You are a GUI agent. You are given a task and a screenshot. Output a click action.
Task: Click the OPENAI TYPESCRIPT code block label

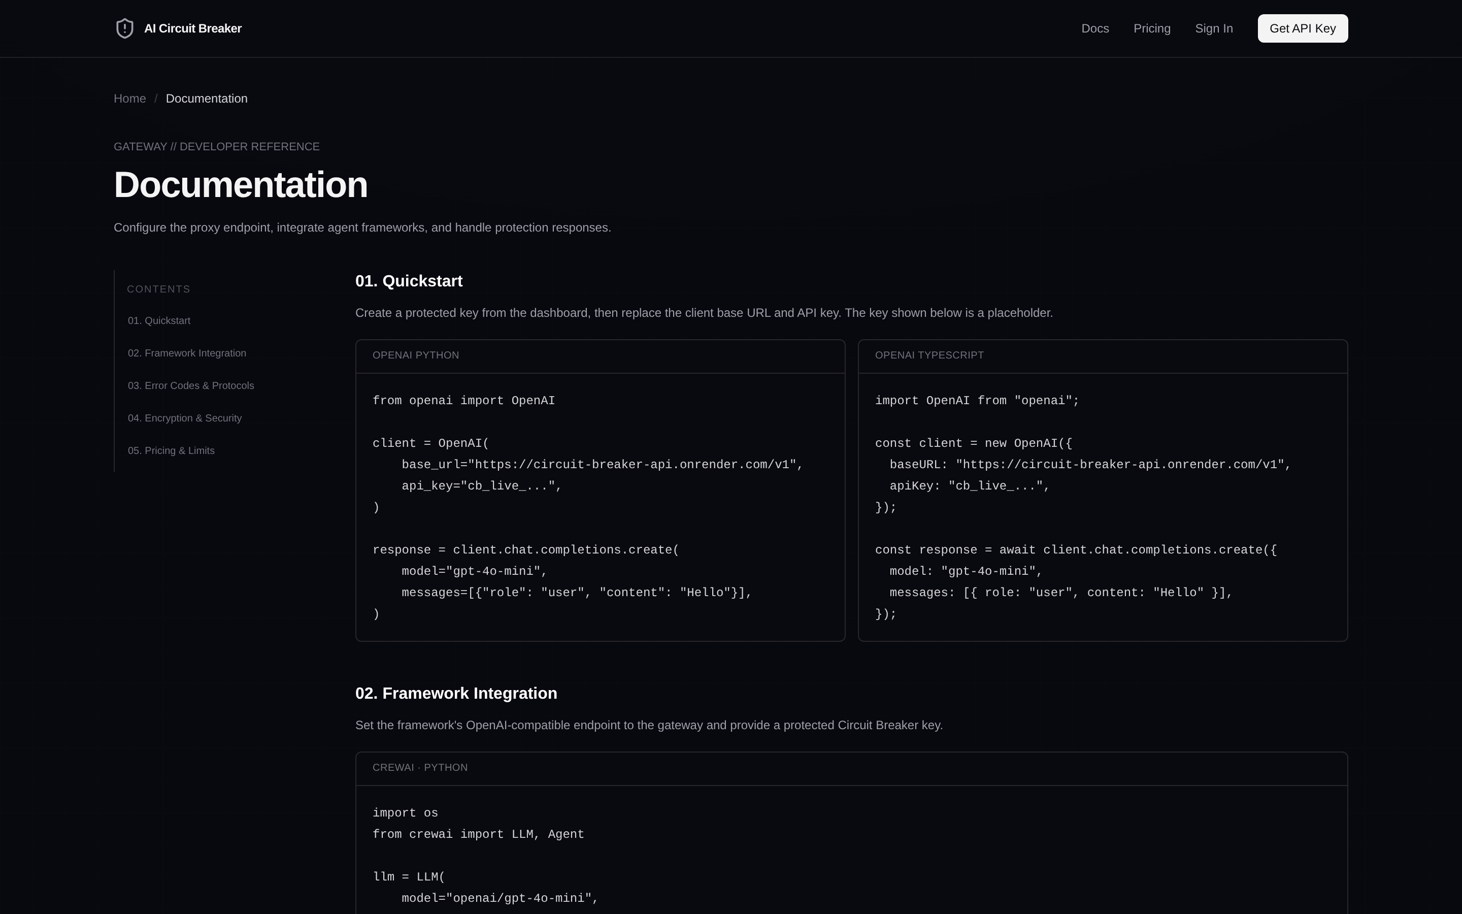[x=929, y=355]
